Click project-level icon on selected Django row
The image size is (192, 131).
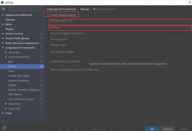click(42, 66)
